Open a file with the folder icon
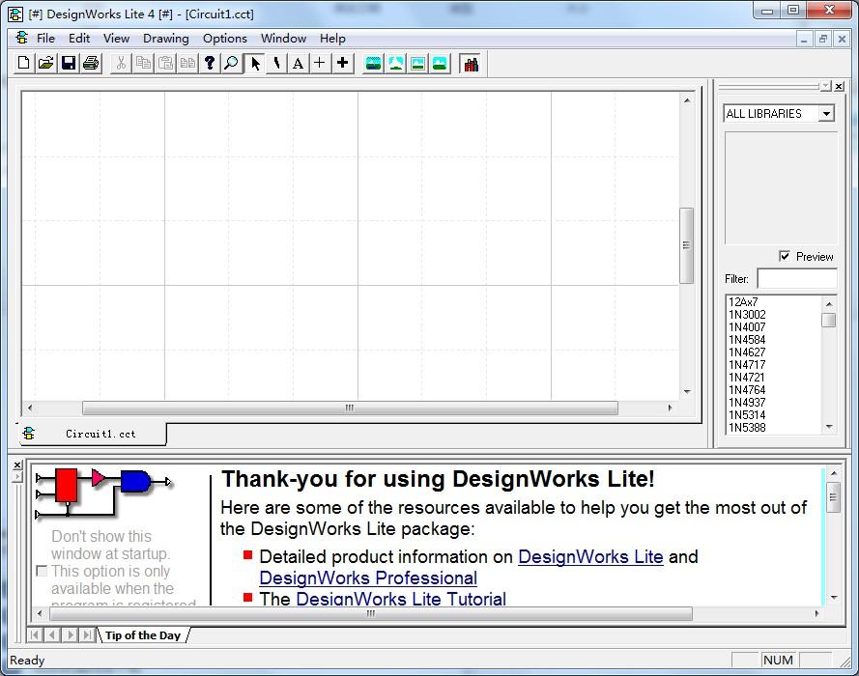The height and width of the screenshot is (676, 859). point(46,64)
